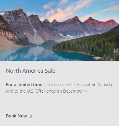Click the word 'Sale' in the card title

(50, 71)
